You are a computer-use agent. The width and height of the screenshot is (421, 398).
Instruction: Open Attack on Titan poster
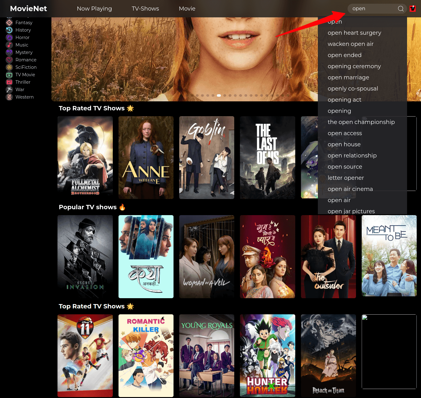tap(328, 356)
